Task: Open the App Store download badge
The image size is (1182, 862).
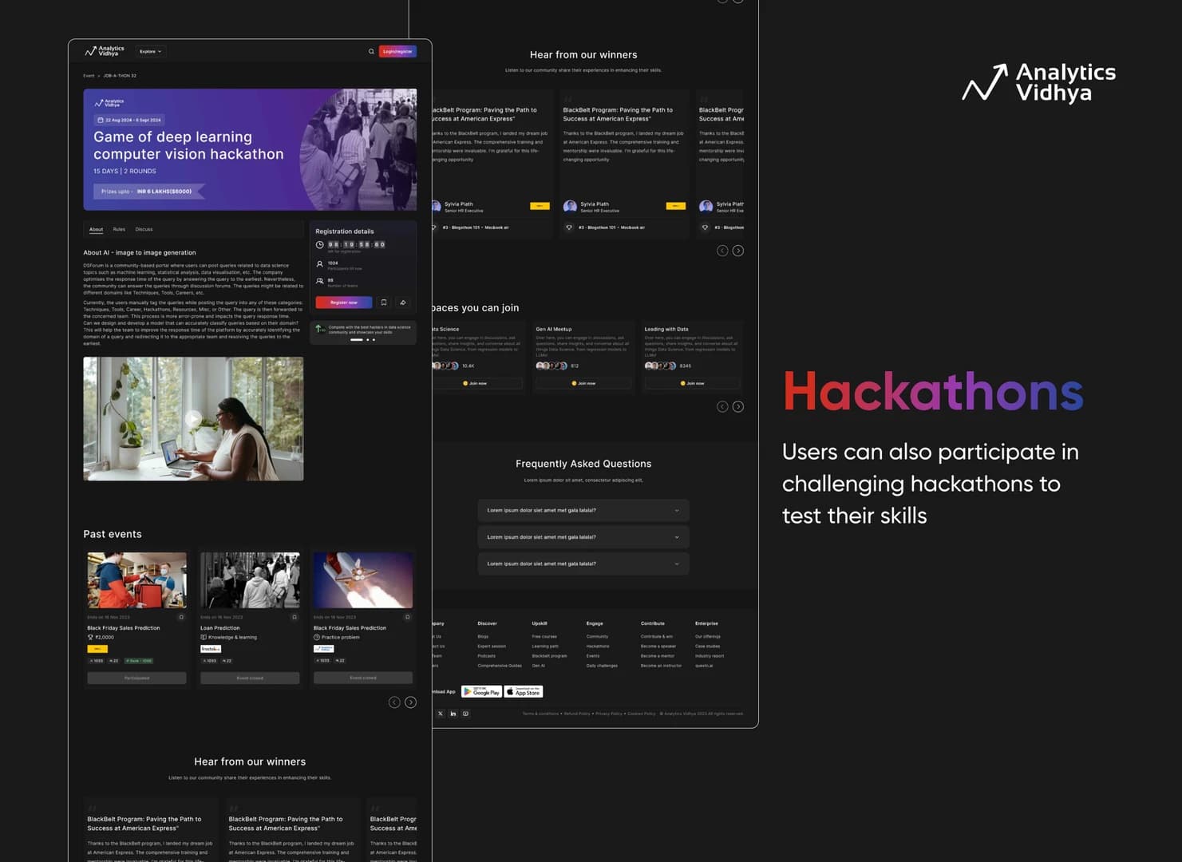Action: tap(524, 691)
